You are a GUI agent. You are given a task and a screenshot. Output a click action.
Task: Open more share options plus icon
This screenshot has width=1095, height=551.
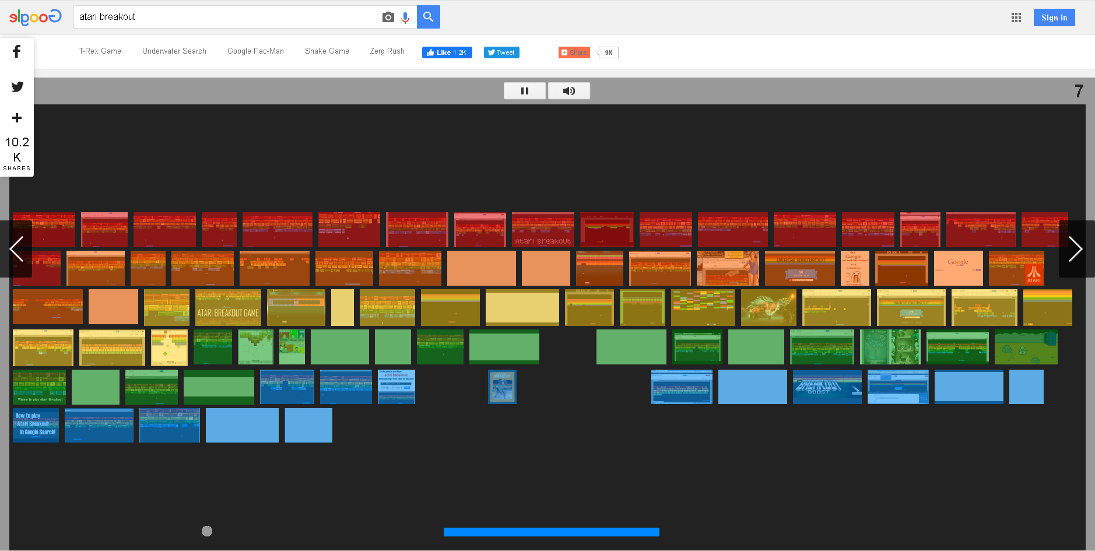[x=17, y=118]
